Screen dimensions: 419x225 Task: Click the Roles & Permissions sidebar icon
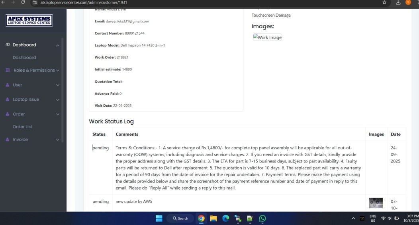(8, 70)
